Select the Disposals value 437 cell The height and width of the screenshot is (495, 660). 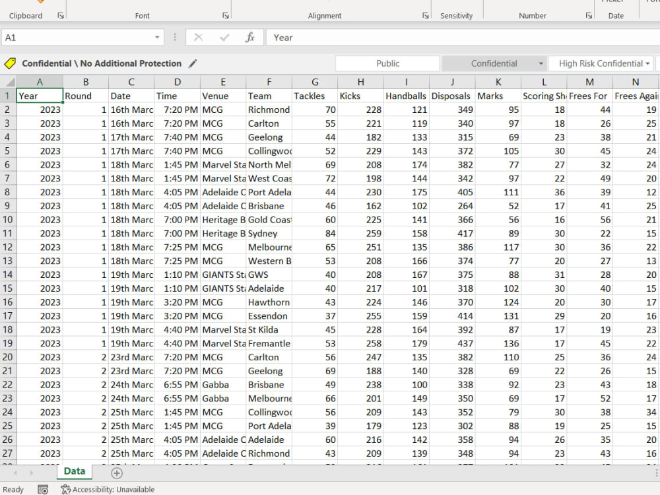(452, 343)
